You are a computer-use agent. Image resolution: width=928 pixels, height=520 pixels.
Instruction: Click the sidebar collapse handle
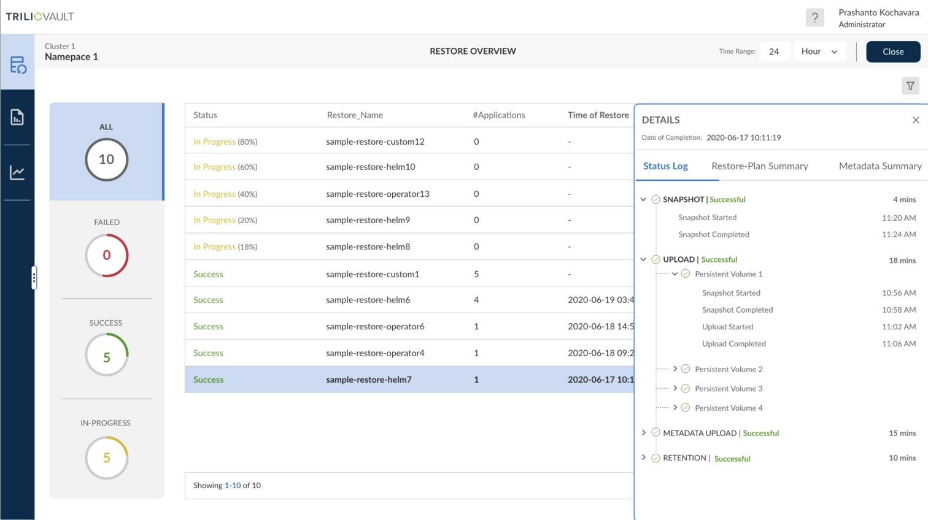tap(34, 278)
